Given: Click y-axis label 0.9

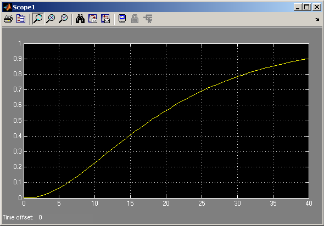Looking at the screenshot, I should tap(18, 59).
